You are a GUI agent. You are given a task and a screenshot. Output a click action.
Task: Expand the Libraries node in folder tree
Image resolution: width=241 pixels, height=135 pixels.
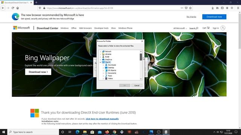coord(101,54)
